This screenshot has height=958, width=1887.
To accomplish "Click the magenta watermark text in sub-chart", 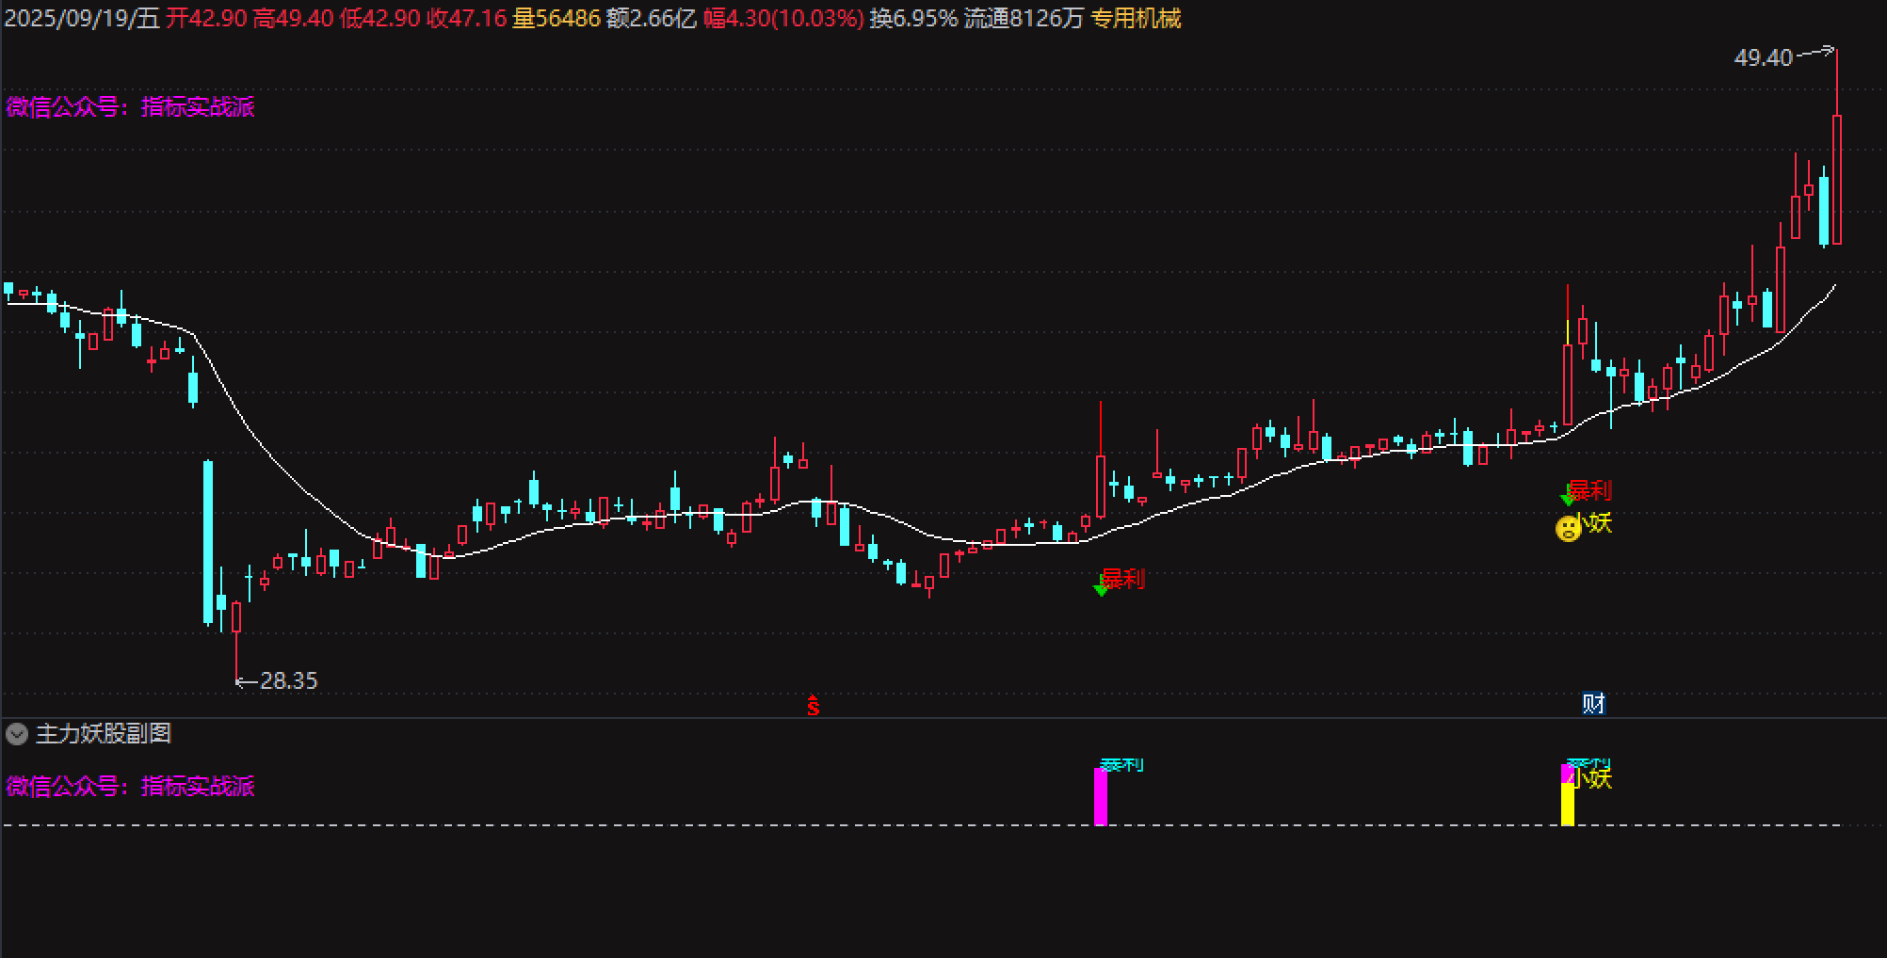I will coord(130,787).
